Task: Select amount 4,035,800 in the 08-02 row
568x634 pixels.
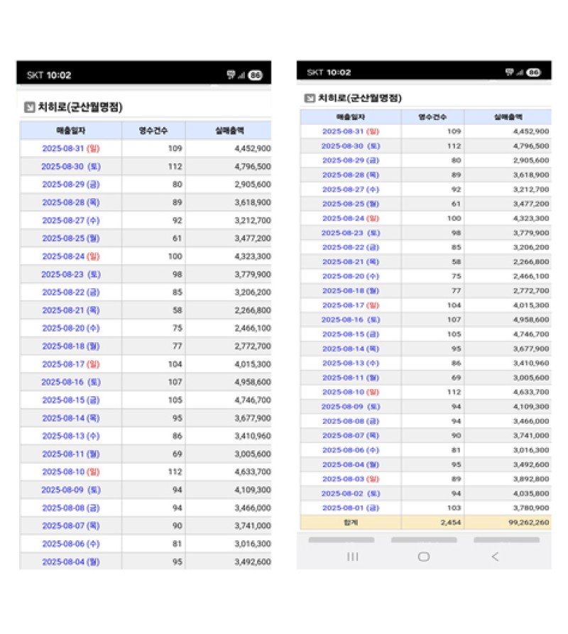Action: click(531, 493)
